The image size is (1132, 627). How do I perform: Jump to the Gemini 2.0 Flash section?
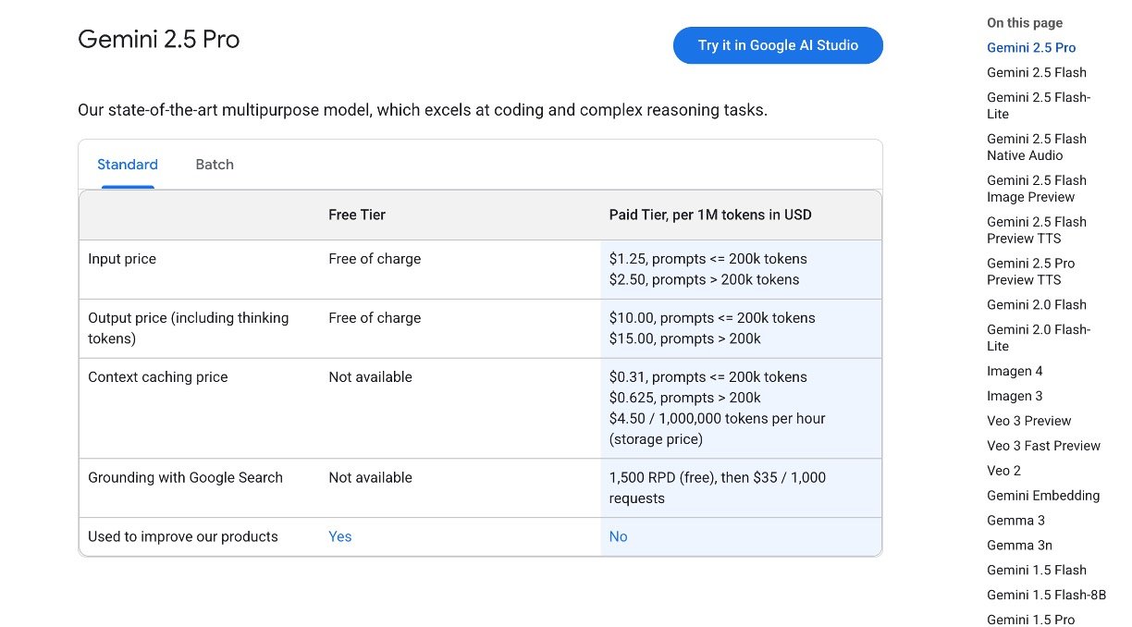(1037, 305)
